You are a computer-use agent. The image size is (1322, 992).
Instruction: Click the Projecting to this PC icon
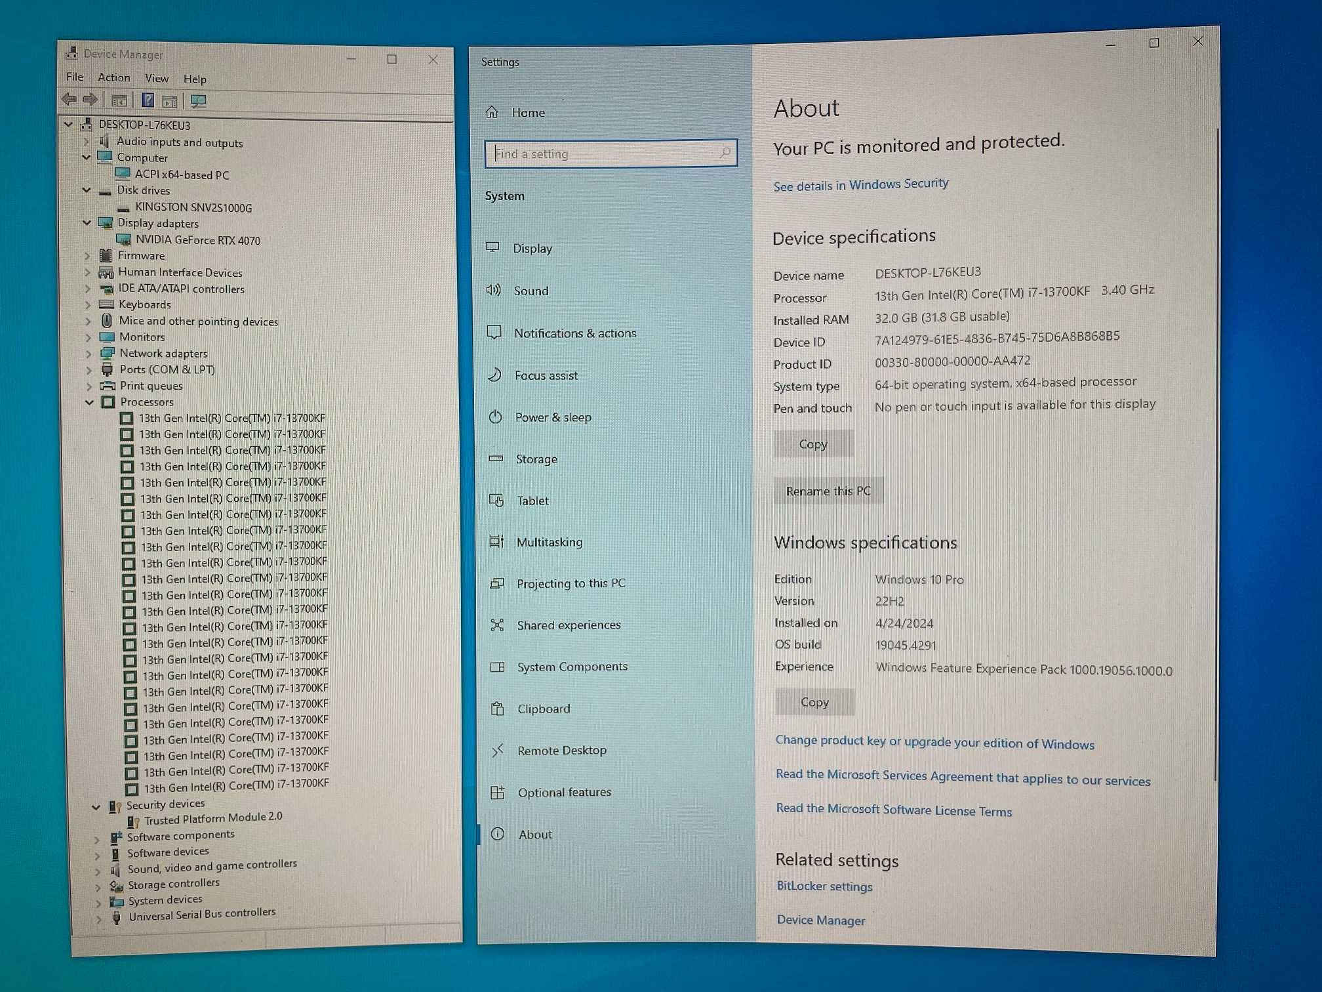point(497,583)
